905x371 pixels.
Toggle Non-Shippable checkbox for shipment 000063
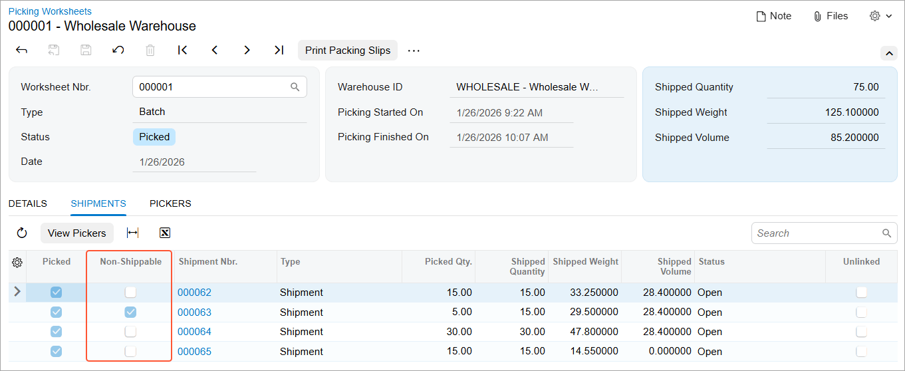[130, 312]
